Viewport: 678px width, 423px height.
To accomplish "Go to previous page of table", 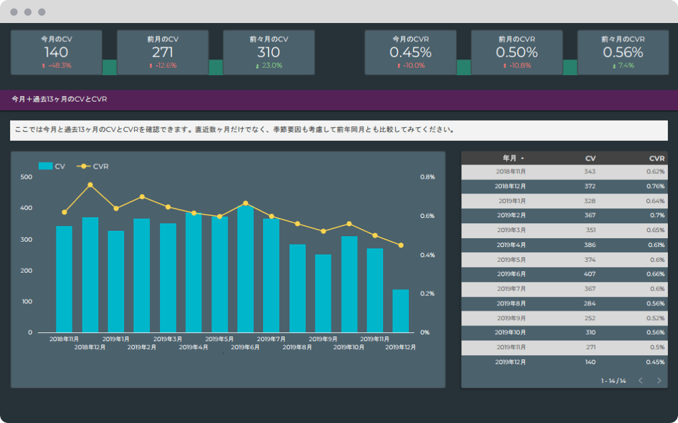I will (x=641, y=380).
